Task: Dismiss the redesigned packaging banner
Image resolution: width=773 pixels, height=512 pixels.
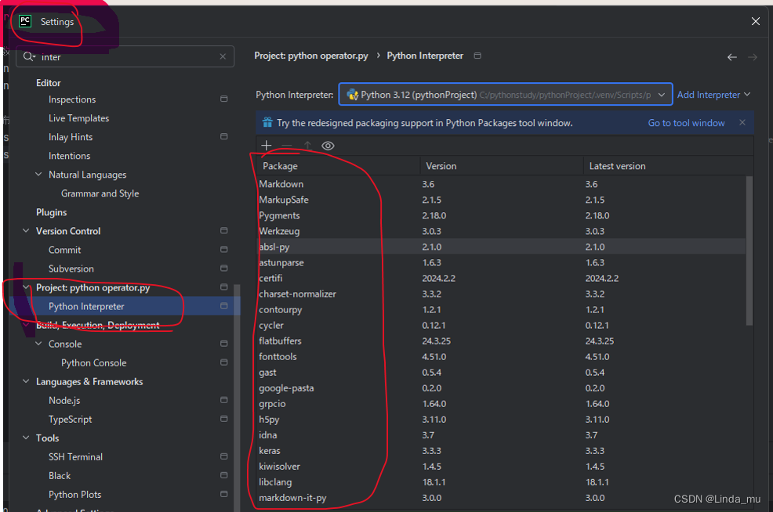Action: pos(742,123)
